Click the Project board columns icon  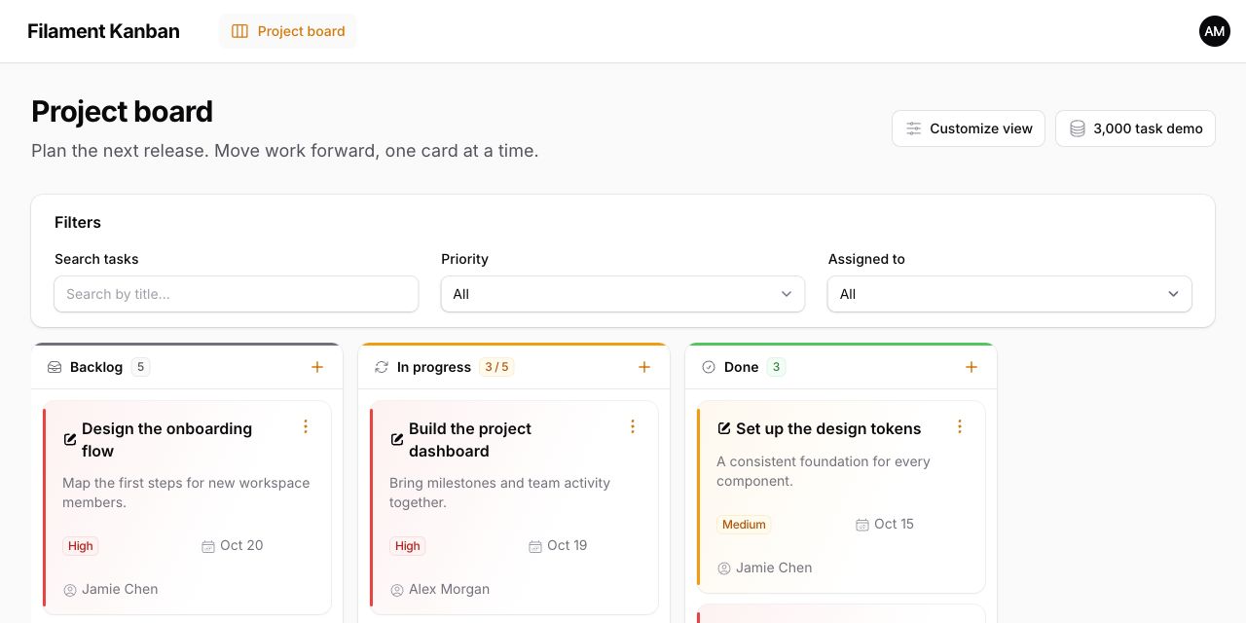click(x=239, y=31)
